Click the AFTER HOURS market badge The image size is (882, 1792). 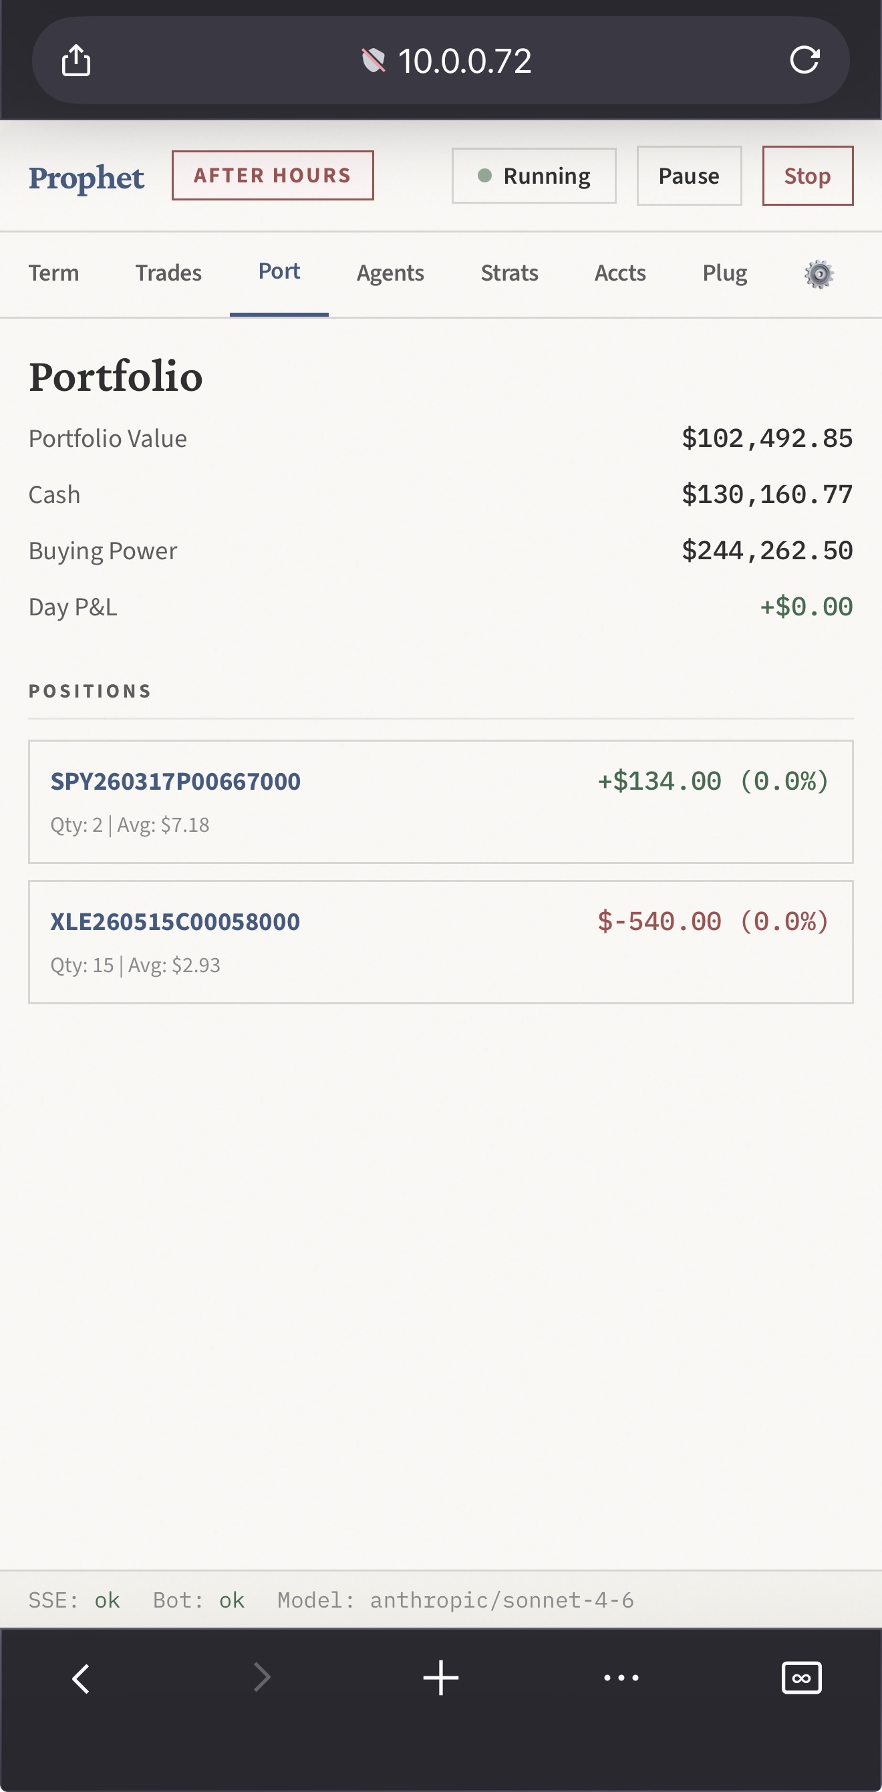tap(273, 175)
